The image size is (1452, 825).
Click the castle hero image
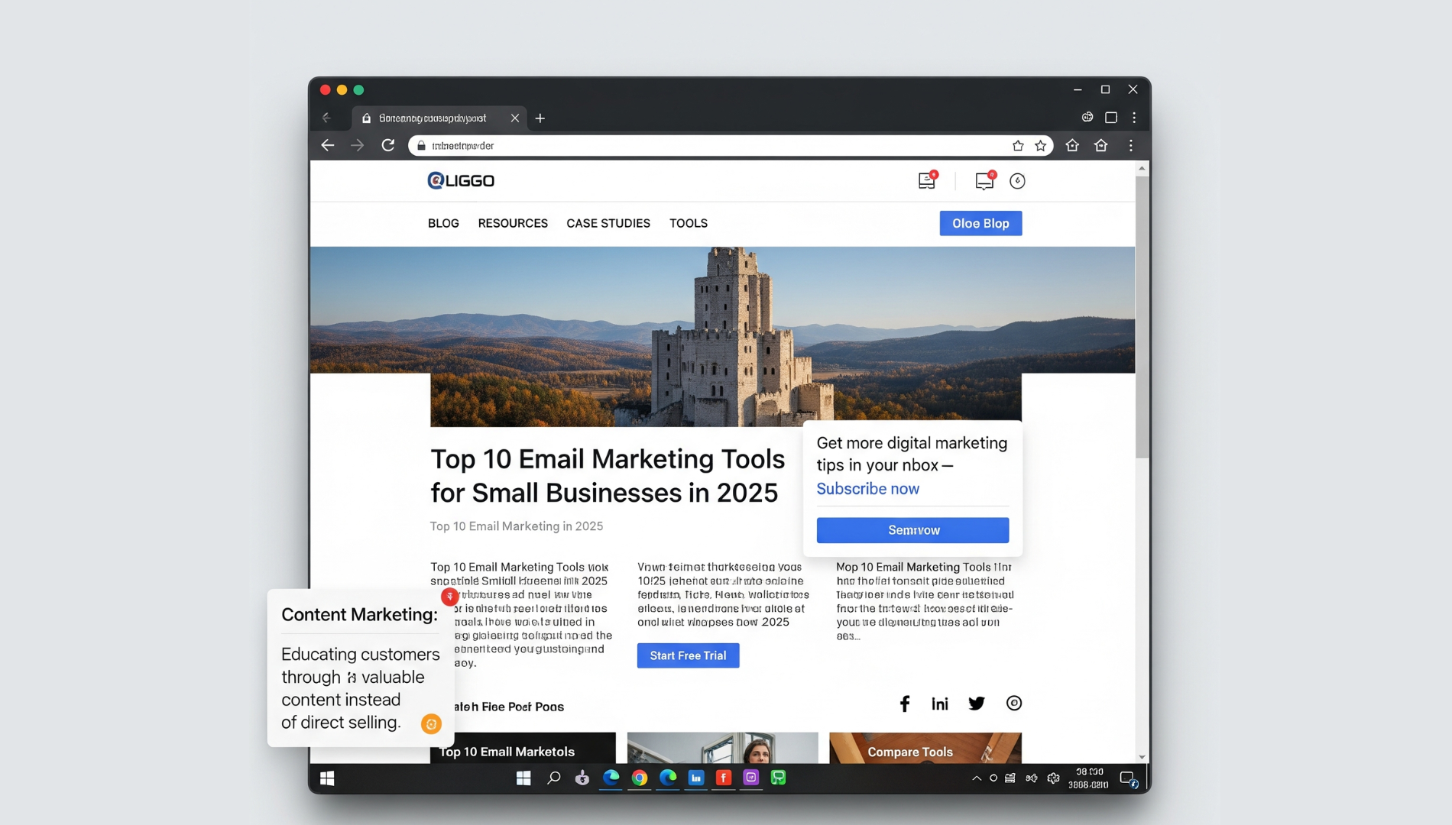point(722,336)
